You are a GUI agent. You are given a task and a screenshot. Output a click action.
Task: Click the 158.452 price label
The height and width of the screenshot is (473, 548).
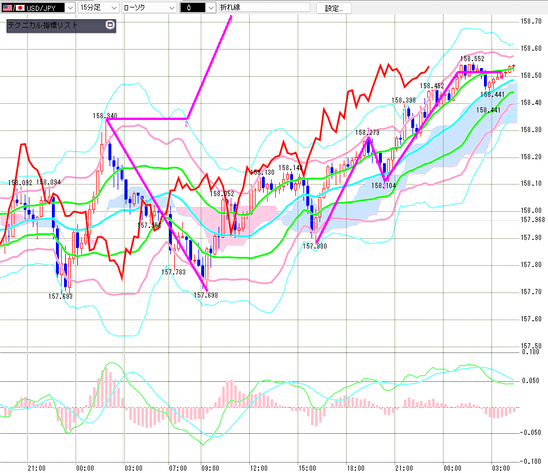coord(432,86)
